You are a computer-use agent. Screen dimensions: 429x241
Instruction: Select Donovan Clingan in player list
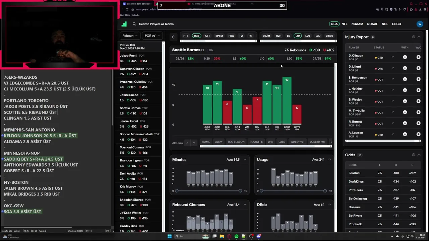139,71
